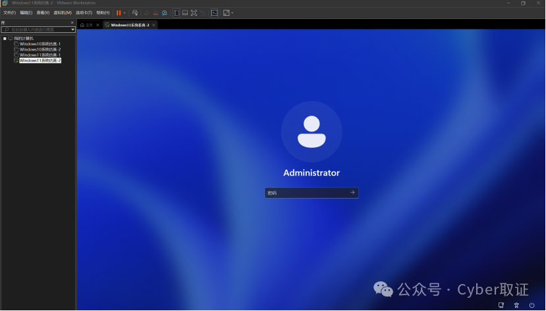Open the 选项卡(T) menu
Viewport: 546px width, 311px height.
point(84,13)
